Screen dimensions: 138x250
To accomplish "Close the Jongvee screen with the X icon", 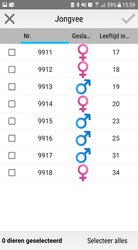I will [10, 19].
